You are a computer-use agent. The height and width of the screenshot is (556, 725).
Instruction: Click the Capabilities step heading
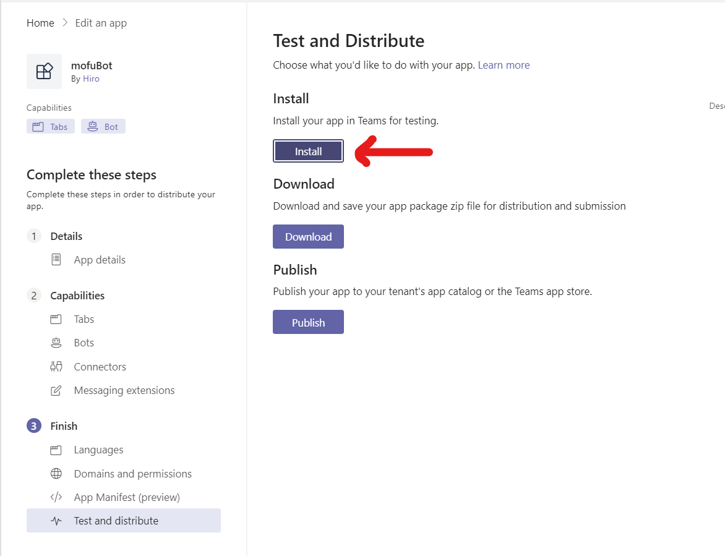(x=77, y=296)
